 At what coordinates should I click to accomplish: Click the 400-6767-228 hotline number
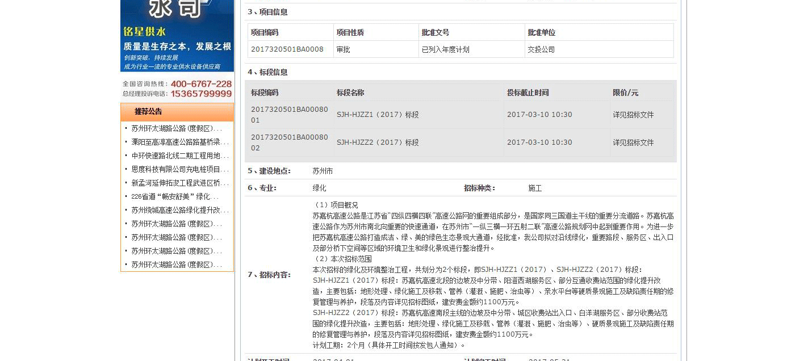(201, 84)
